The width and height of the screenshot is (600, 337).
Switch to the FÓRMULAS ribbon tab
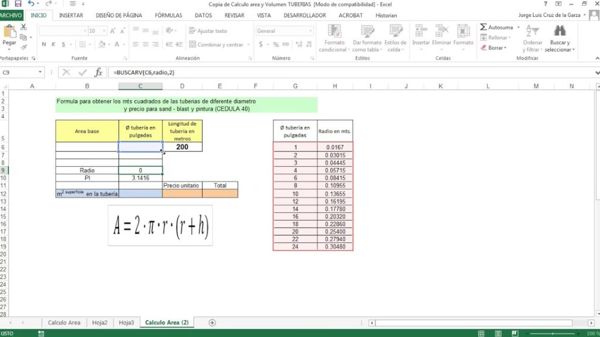168,15
